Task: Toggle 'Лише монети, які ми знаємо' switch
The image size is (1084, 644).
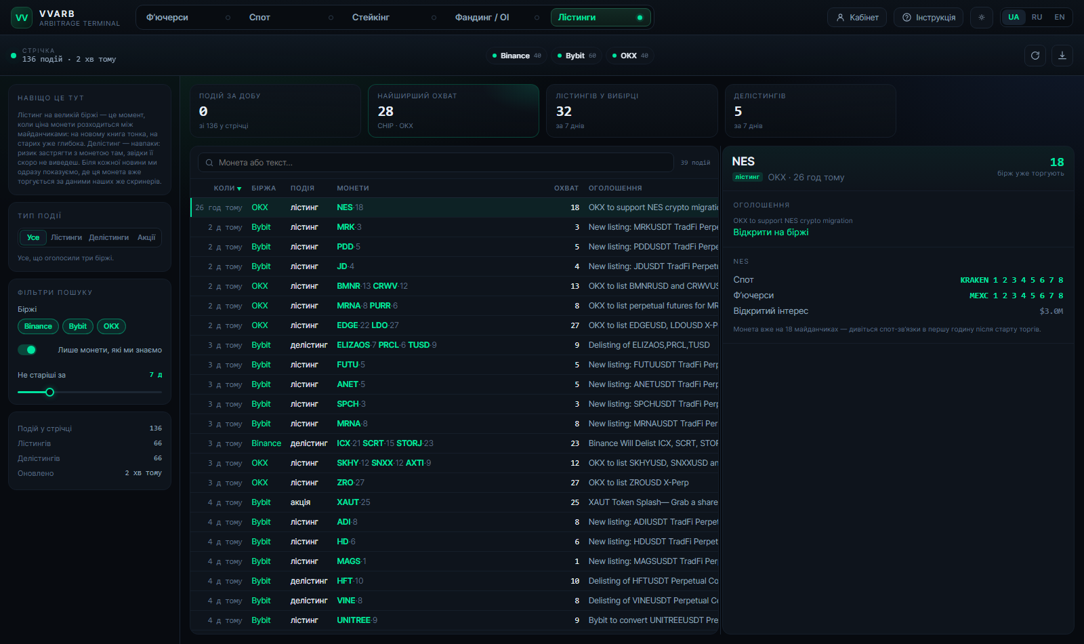Action: pos(27,350)
